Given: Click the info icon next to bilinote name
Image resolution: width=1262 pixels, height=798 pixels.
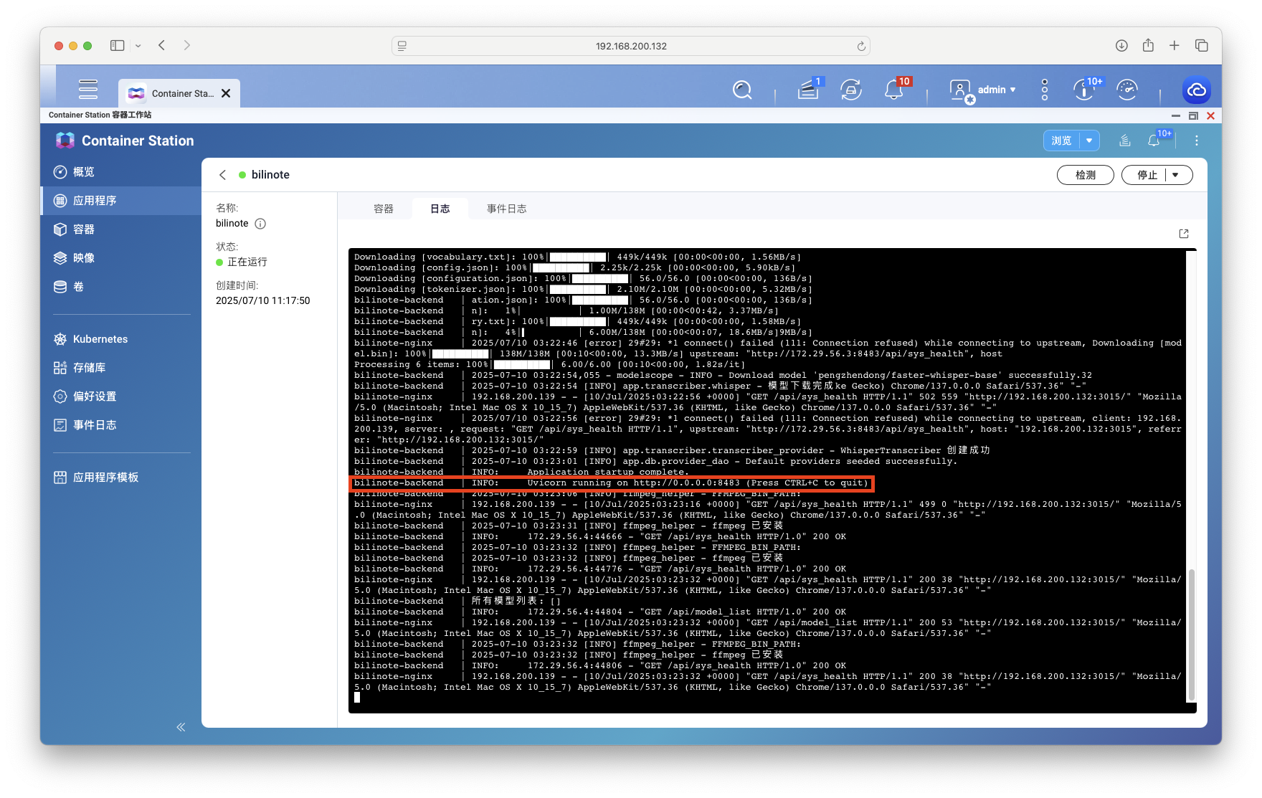Looking at the screenshot, I should (x=260, y=224).
